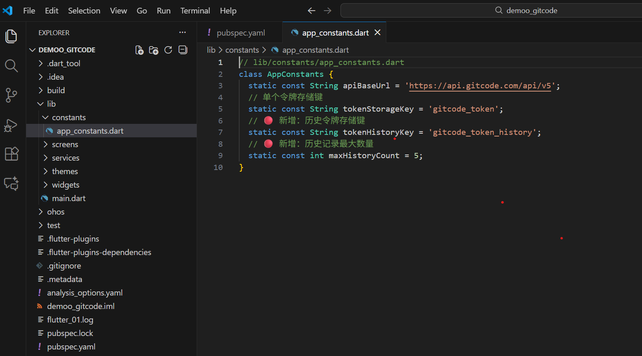Viewport: 642px width, 356px height.
Task: Select app_constants.dart in the file tree
Action: 111,131
